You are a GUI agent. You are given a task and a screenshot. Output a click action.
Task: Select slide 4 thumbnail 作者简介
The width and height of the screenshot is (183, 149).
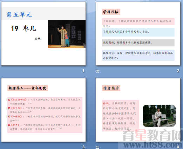coord(138,110)
